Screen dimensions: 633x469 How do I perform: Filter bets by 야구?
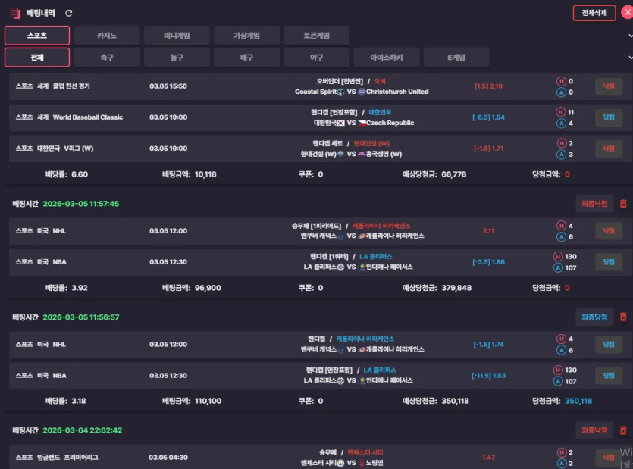pos(317,58)
